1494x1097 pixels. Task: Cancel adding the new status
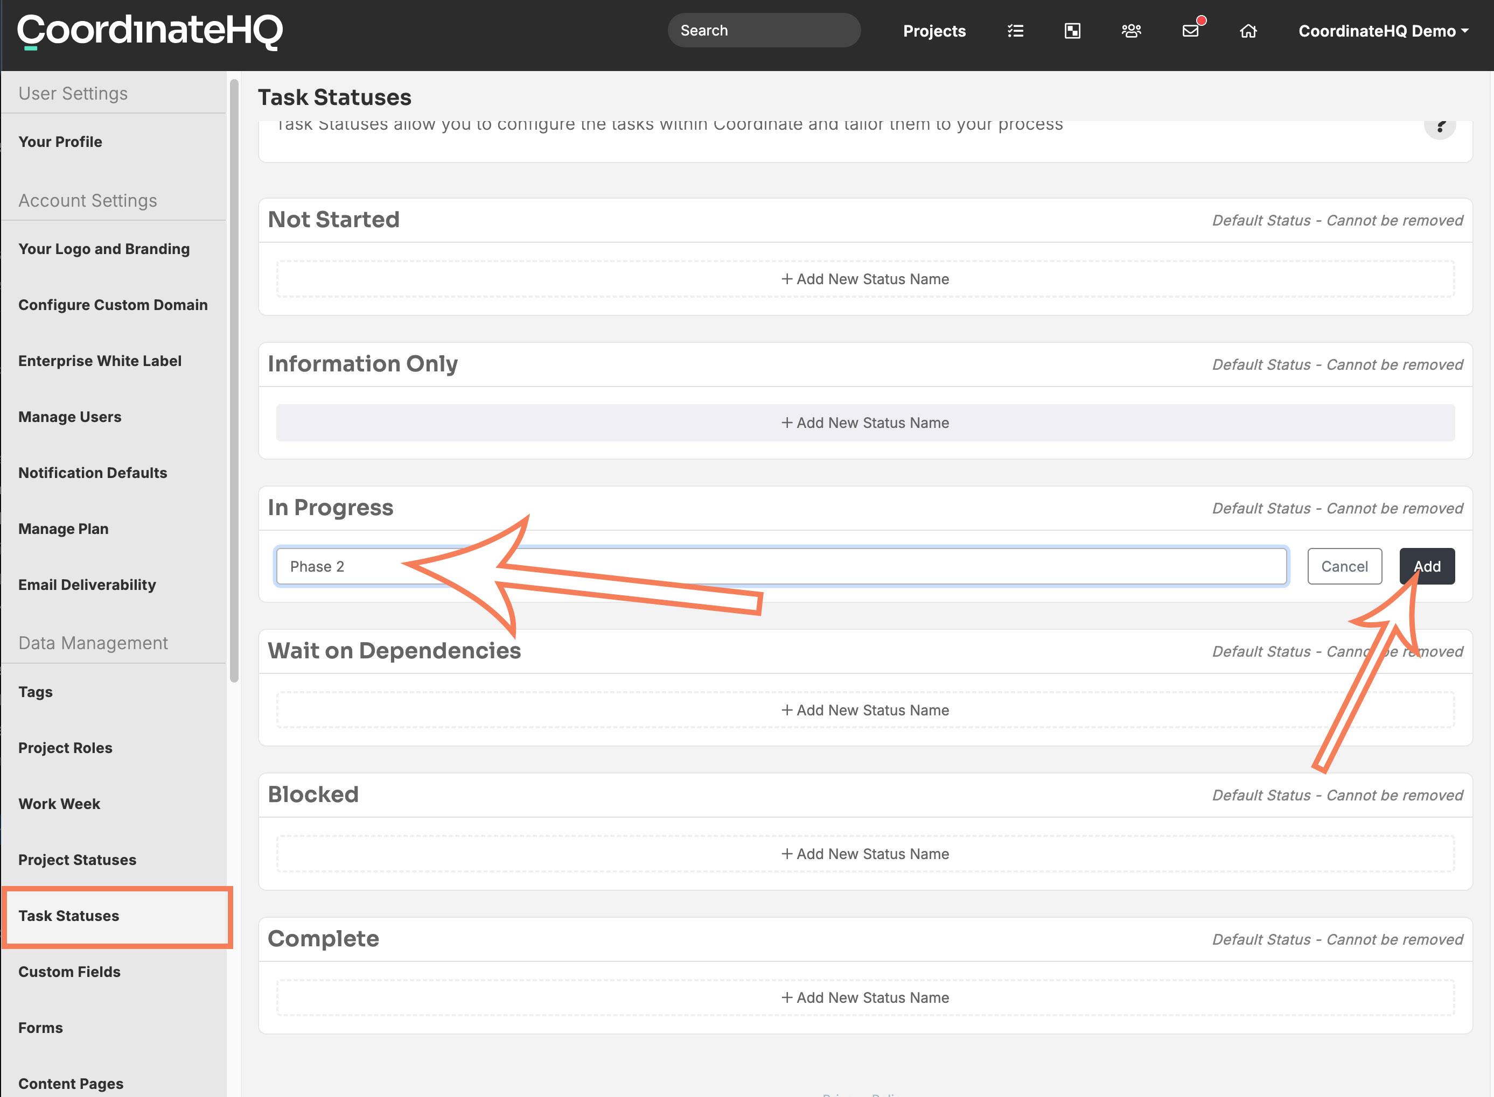point(1344,566)
